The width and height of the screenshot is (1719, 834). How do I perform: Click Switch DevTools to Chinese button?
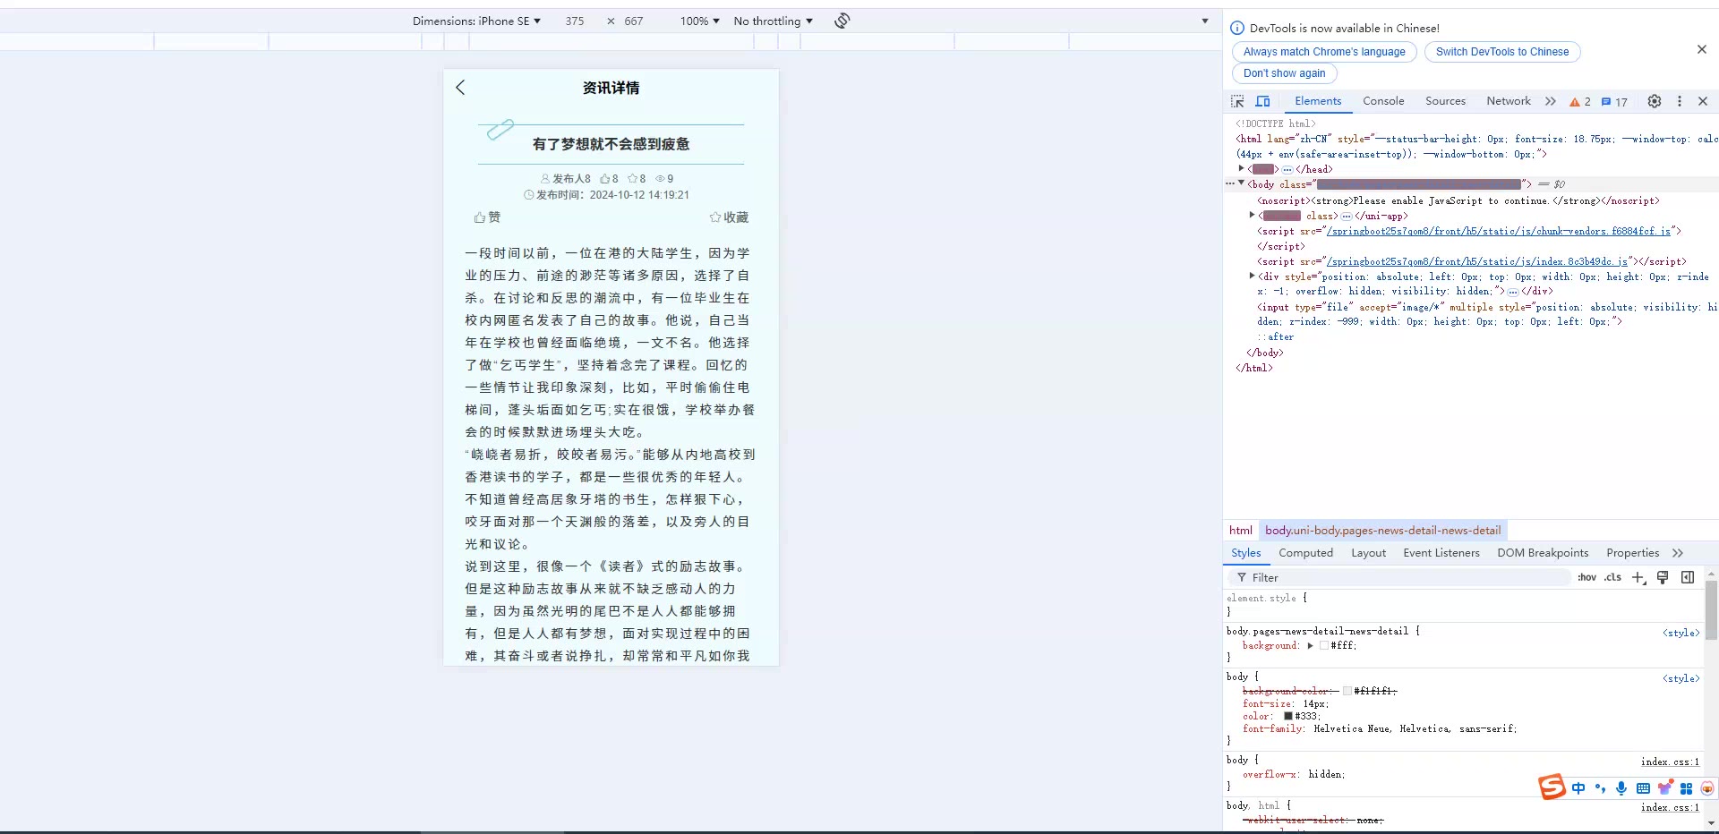click(x=1502, y=52)
